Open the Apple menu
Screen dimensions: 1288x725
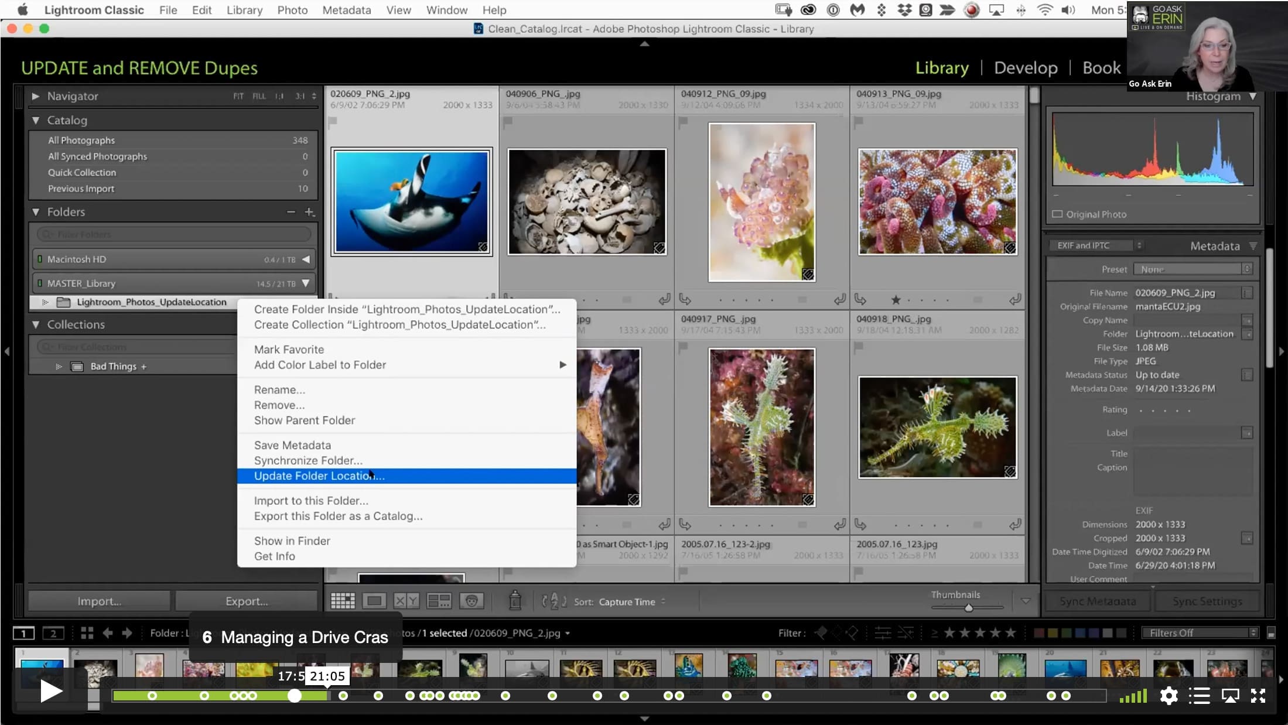(x=22, y=10)
